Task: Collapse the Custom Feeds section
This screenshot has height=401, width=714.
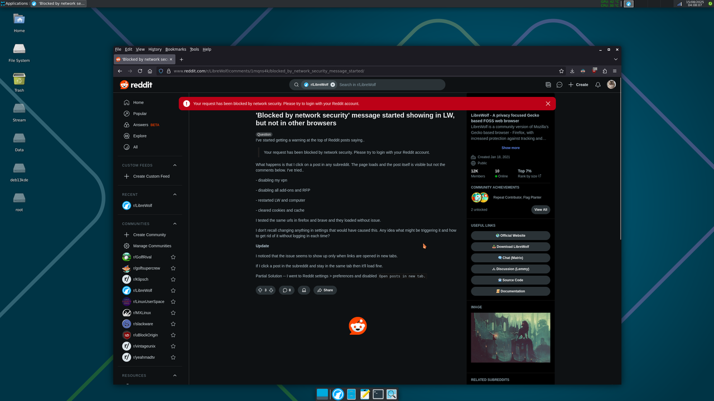Action: point(175,165)
